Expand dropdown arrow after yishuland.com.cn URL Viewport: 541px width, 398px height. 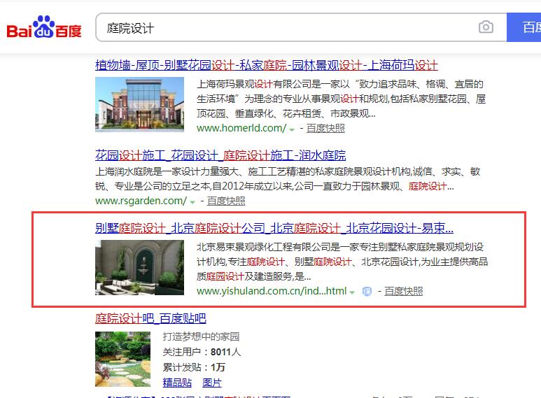[352, 292]
